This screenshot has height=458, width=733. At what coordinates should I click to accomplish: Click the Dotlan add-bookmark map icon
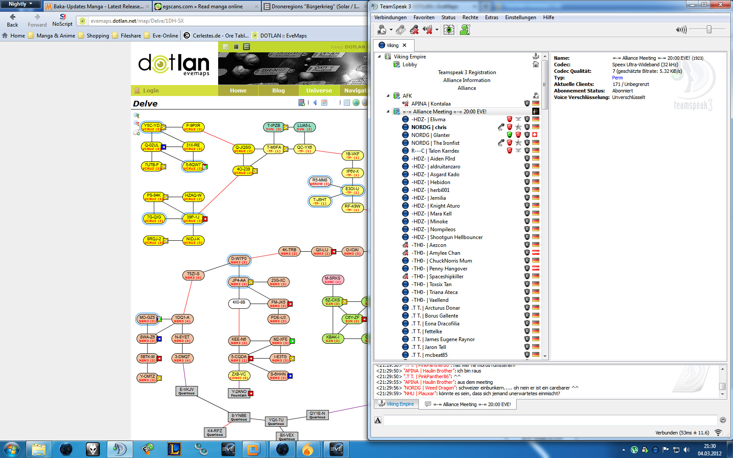[x=301, y=103]
